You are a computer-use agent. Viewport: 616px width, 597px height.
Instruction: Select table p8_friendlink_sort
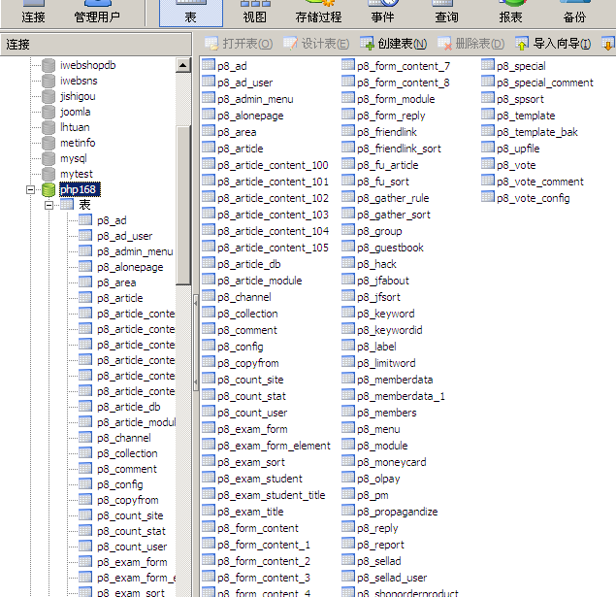point(399,149)
